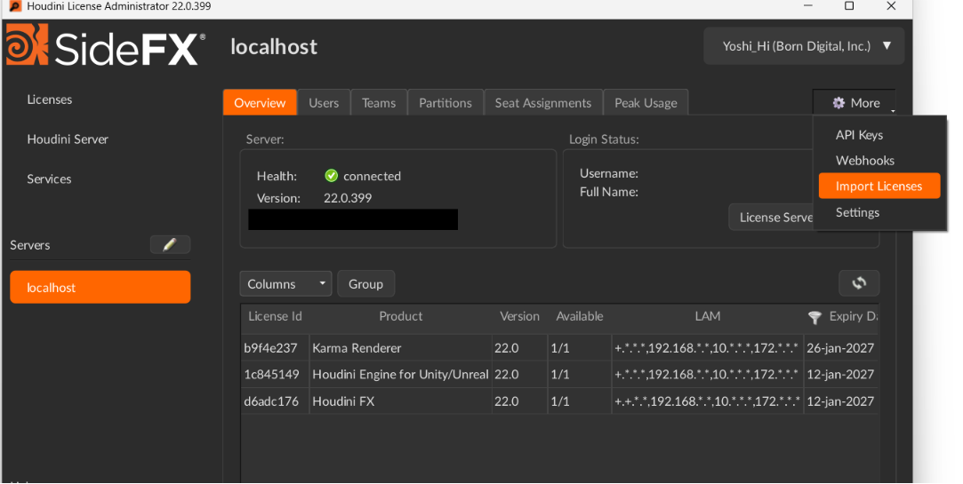
Task: Expand the Yoshi_Hi account dropdown
Action: pyautogui.click(x=804, y=46)
